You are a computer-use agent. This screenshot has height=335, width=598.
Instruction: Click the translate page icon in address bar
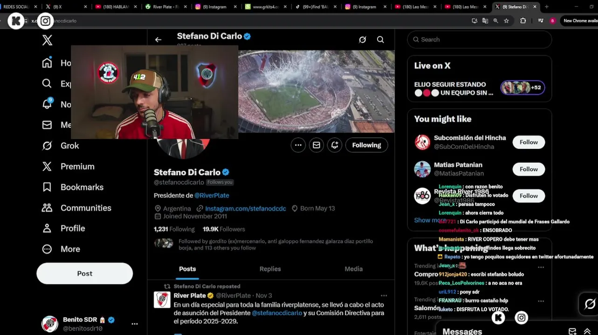pos(485,21)
